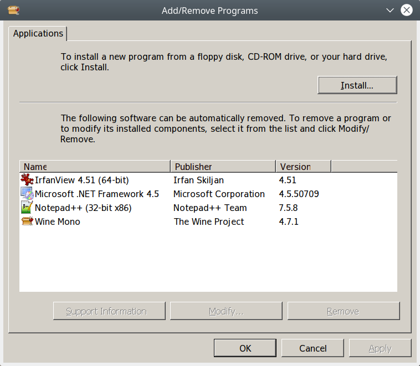Click publisher Notepad++ Team

[210, 208]
